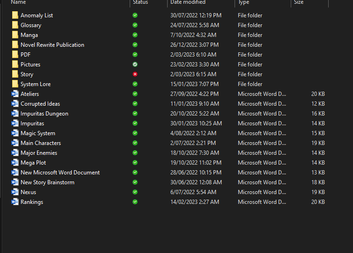
Task: Click the red sync error icon for Story
Action: pos(135,74)
